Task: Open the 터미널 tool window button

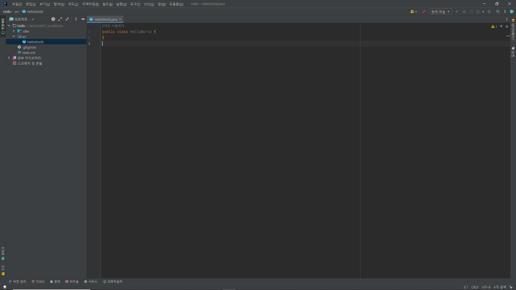Action: [x=72, y=282]
